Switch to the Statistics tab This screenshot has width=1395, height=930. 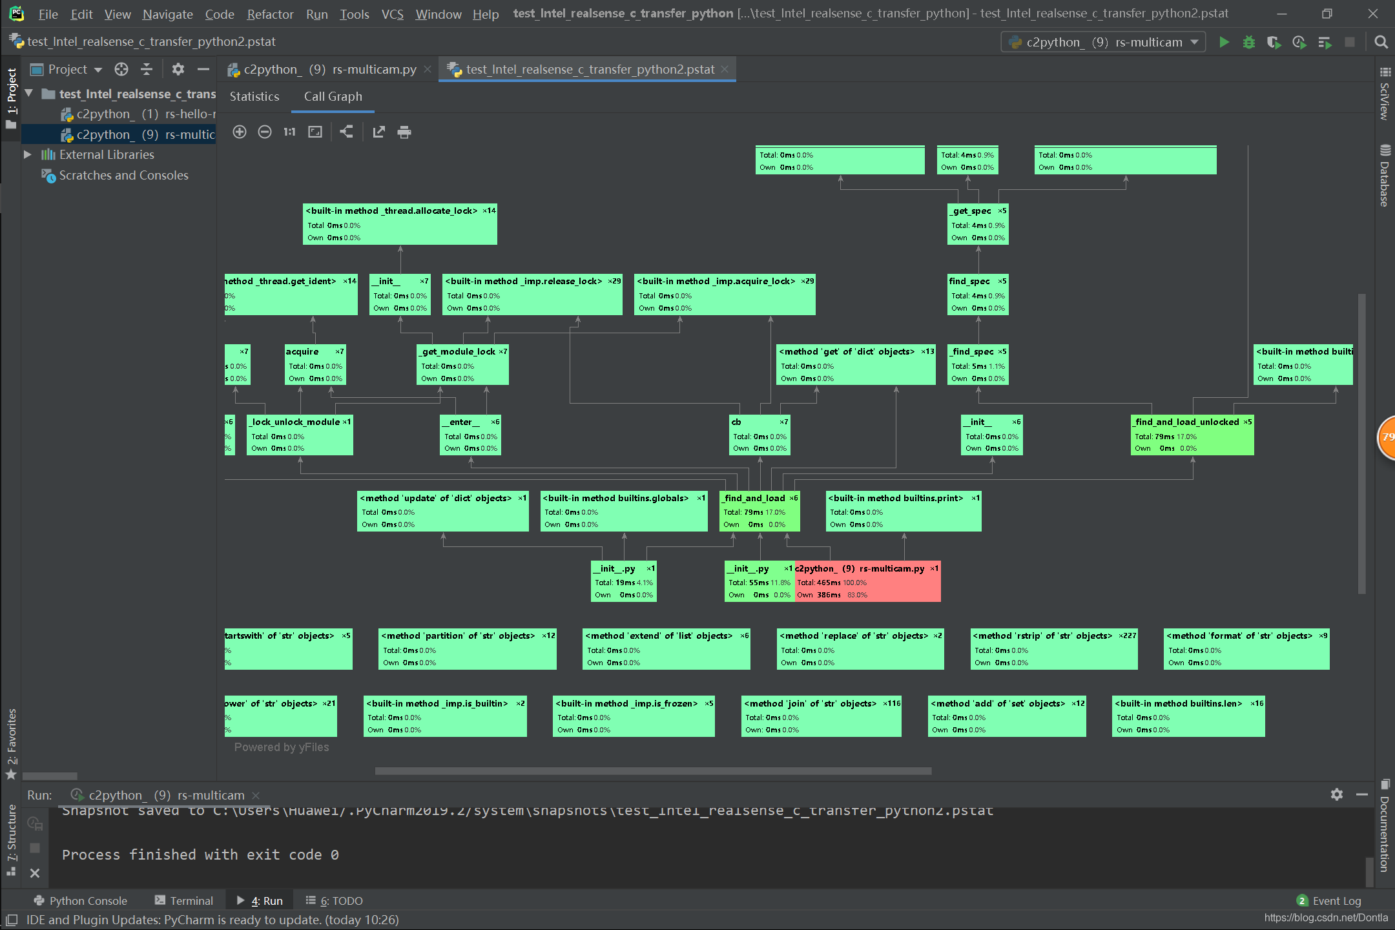pyautogui.click(x=254, y=96)
